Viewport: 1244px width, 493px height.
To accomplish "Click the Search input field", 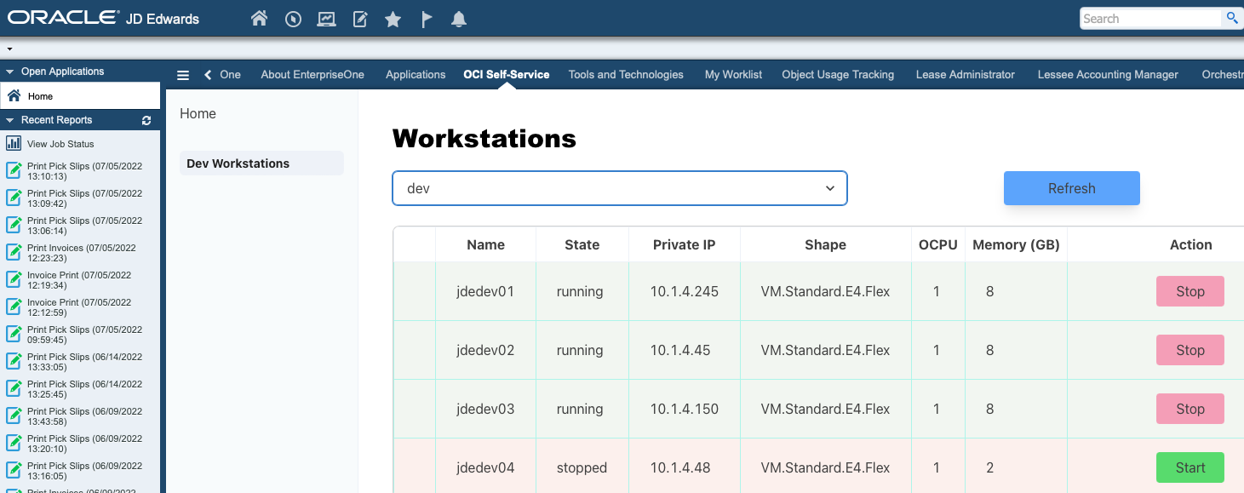I will (x=1151, y=18).
